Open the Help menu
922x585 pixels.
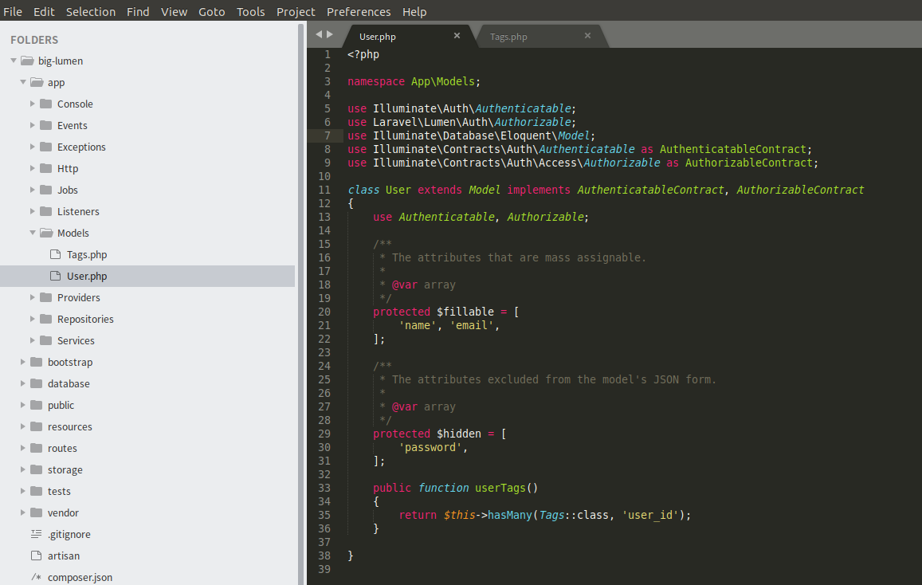pos(414,12)
